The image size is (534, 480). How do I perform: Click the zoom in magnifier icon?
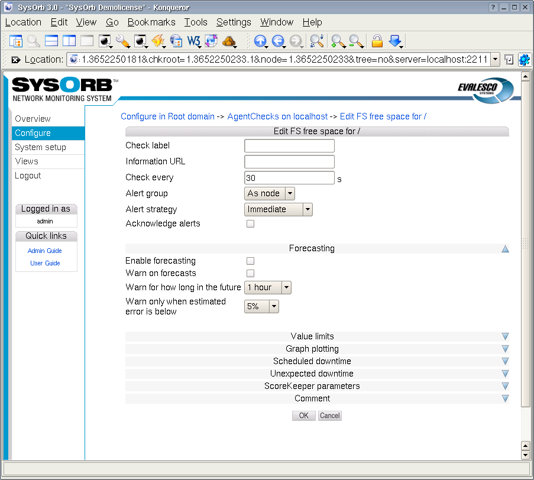coord(338,41)
